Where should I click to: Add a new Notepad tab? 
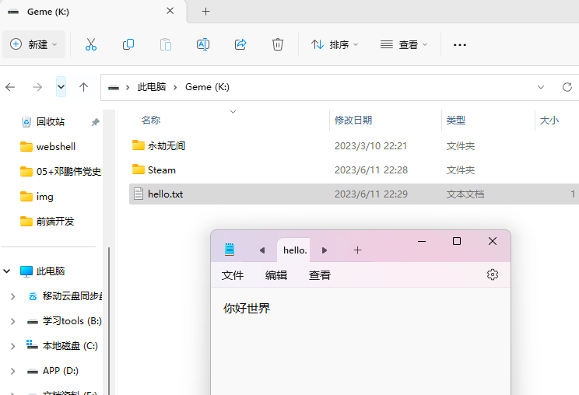[x=357, y=250]
